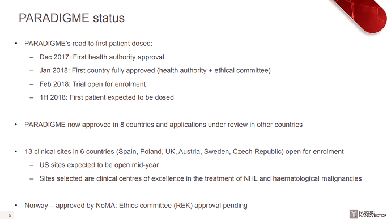Click the dash before Dec 2017
This screenshot has height=222, width=391.
31,57
